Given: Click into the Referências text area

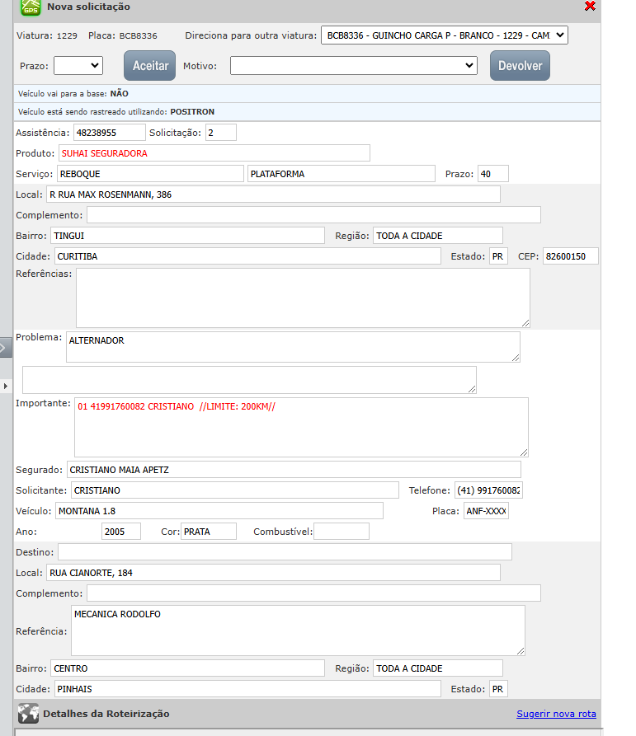Looking at the screenshot, I should (303, 298).
